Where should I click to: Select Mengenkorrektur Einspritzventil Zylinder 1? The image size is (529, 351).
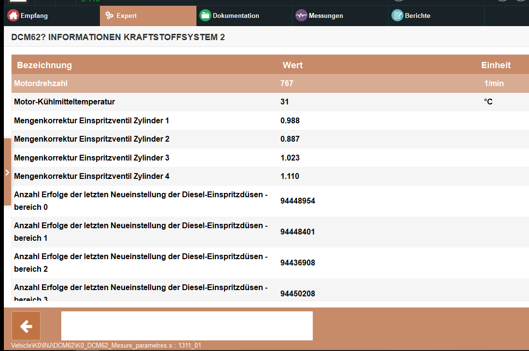point(270,120)
